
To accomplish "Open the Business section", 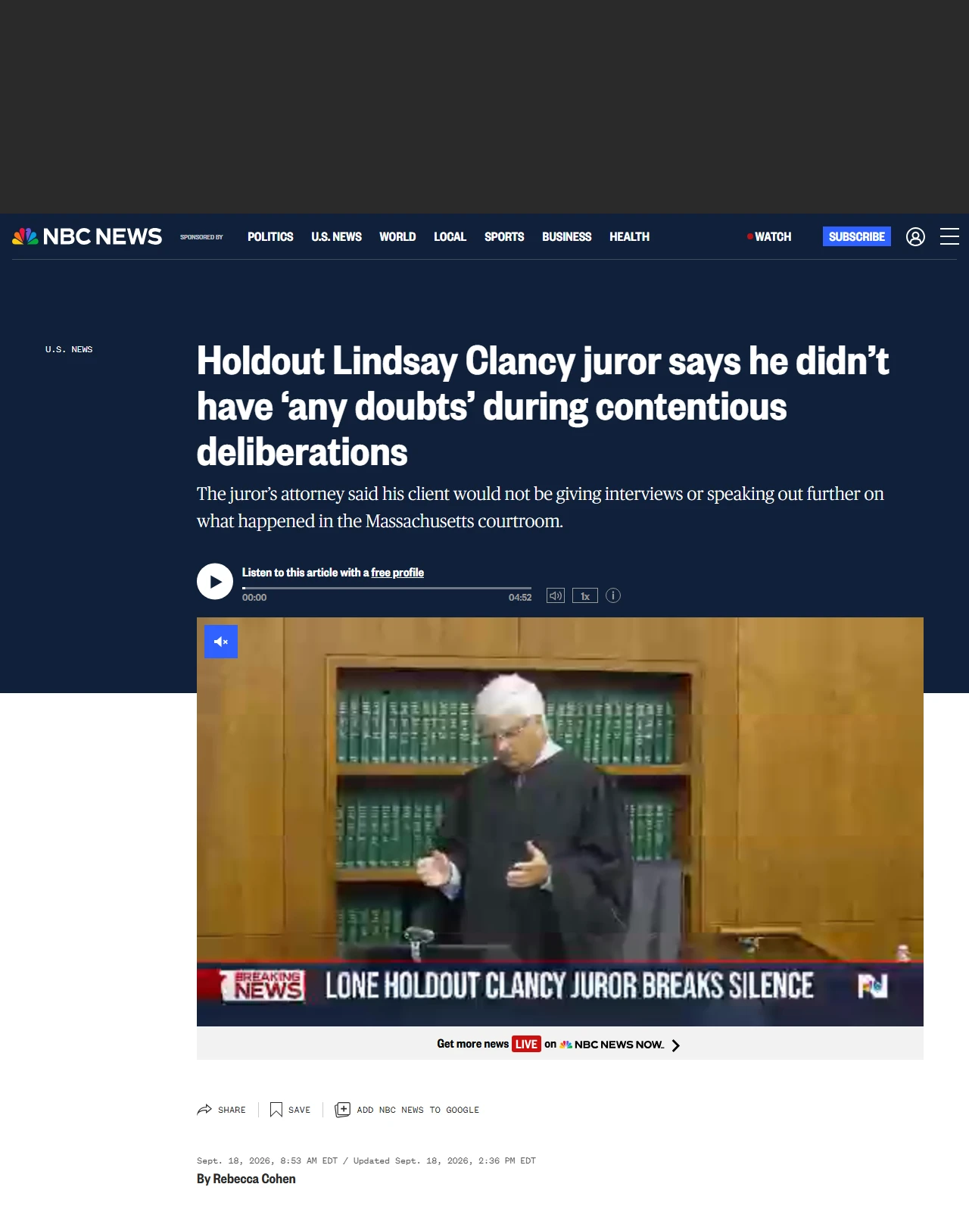I will [x=566, y=236].
